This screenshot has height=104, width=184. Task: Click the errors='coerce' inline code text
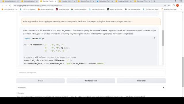click(100, 31)
